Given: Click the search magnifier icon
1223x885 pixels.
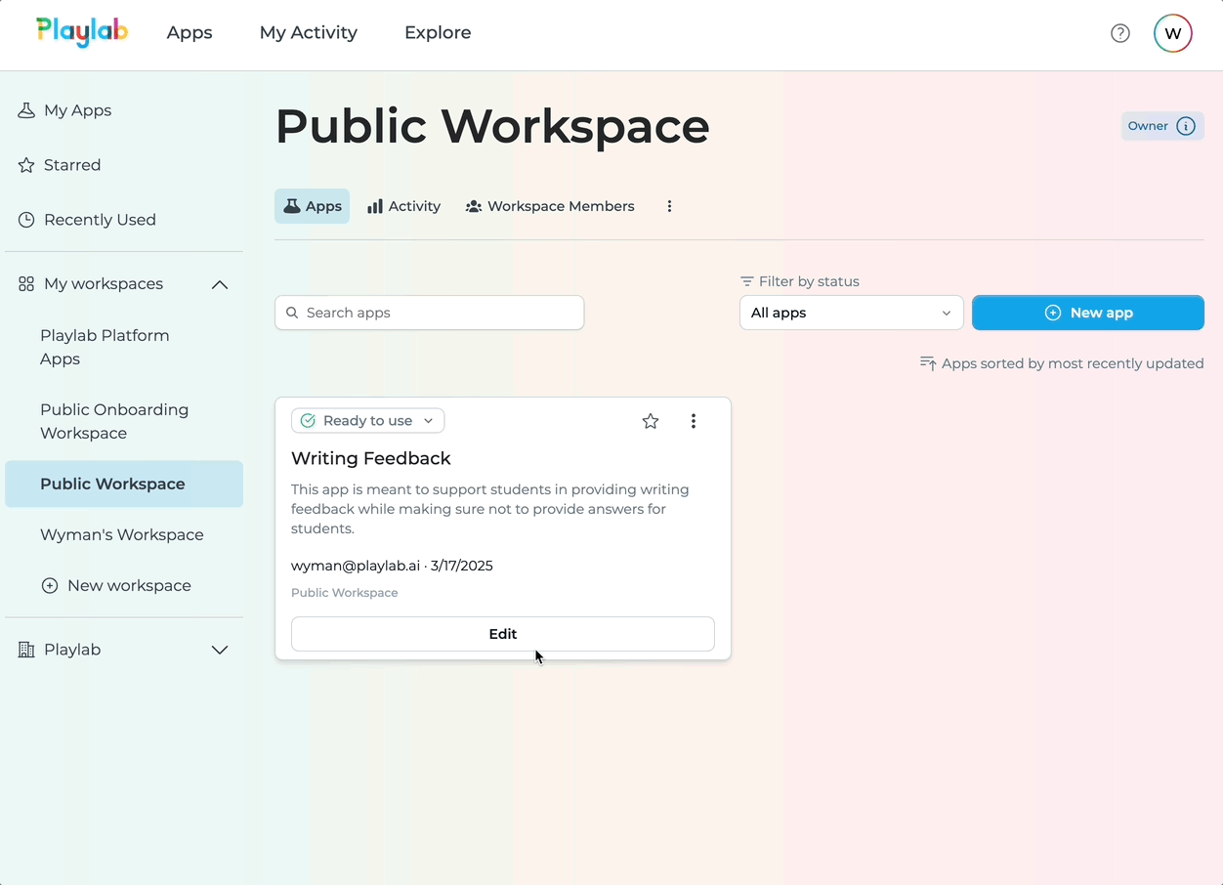Looking at the screenshot, I should pyautogui.click(x=292, y=313).
